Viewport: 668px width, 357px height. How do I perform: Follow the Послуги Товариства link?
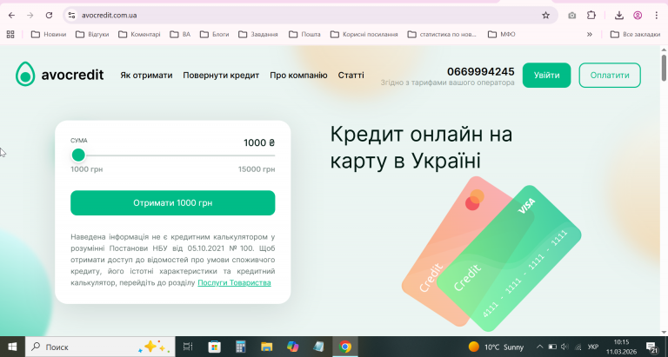point(234,282)
